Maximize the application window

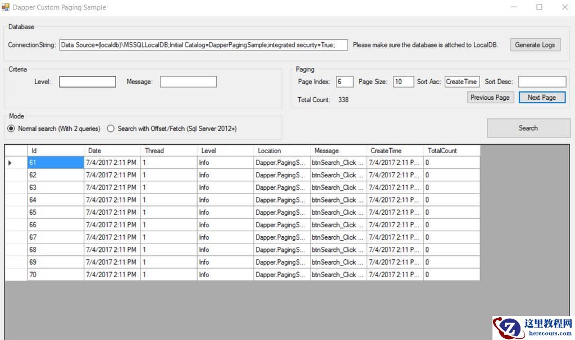[539, 7]
